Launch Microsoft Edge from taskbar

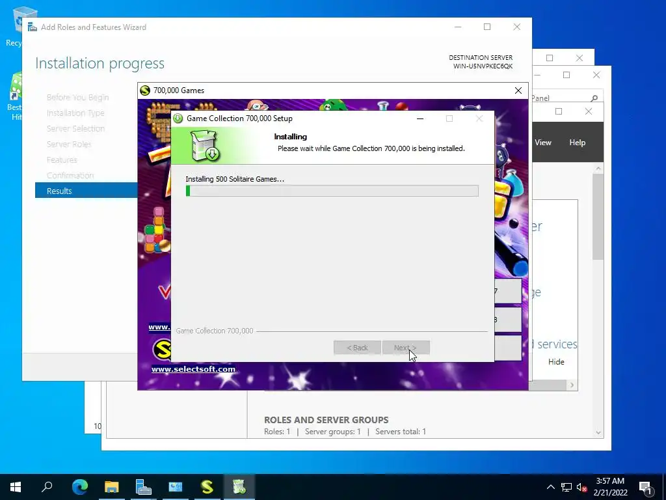click(x=80, y=487)
